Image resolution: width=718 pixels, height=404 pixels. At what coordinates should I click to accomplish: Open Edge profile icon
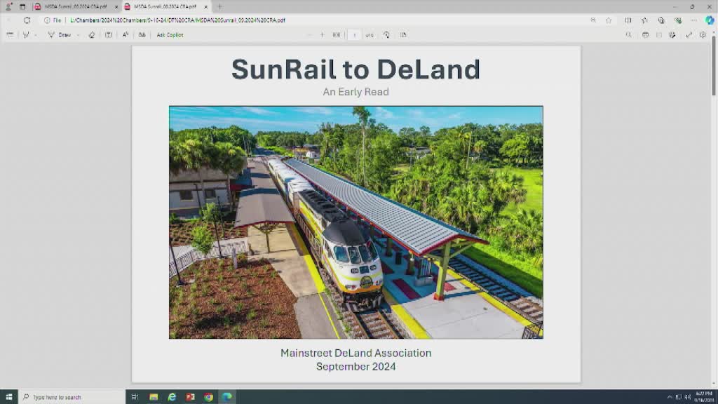coord(8,7)
